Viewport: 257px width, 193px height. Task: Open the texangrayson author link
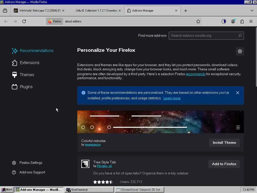(x=93, y=144)
